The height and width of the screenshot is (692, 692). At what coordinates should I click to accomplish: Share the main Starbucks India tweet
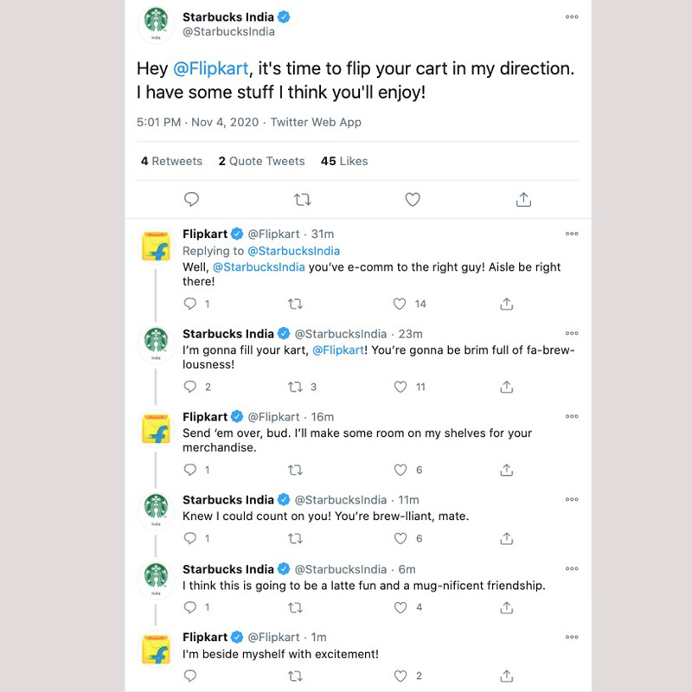523,200
